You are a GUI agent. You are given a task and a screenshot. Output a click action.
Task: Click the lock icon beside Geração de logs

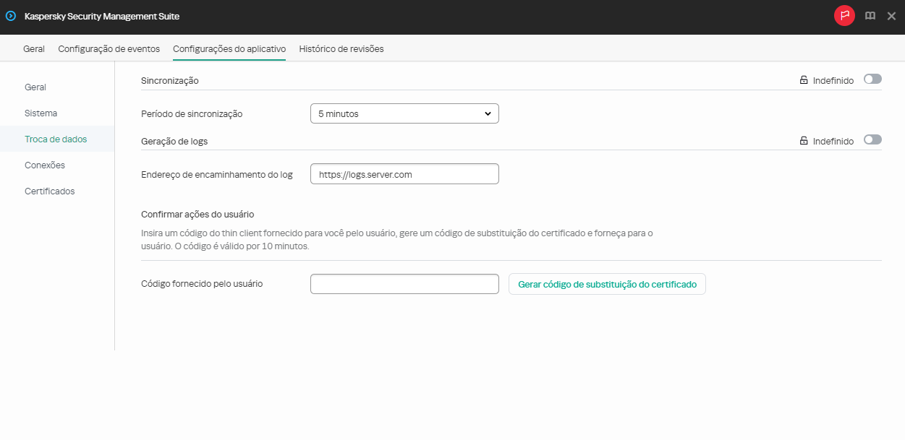click(804, 140)
